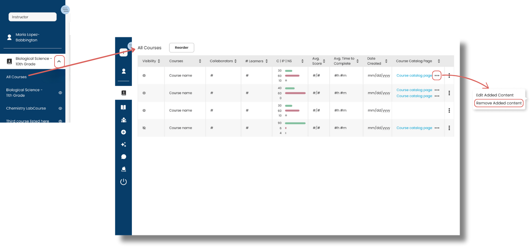Open the chat bubble icon in narrow sidebar
The height and width of the screenshot is (249, 532).
pyautogui.click(x=124, y=157)
